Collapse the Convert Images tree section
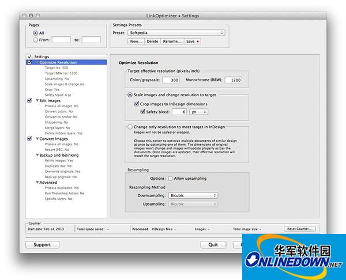This screenshot has height=280, width=346. 37,139
